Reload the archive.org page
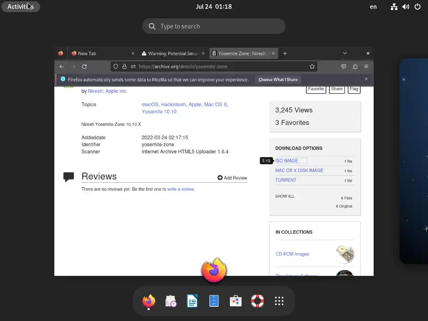428x321 pixels. [x=84, y=66]
